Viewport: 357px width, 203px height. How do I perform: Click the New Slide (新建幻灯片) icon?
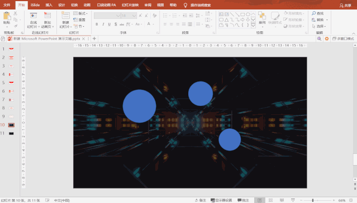click(65, 16)
